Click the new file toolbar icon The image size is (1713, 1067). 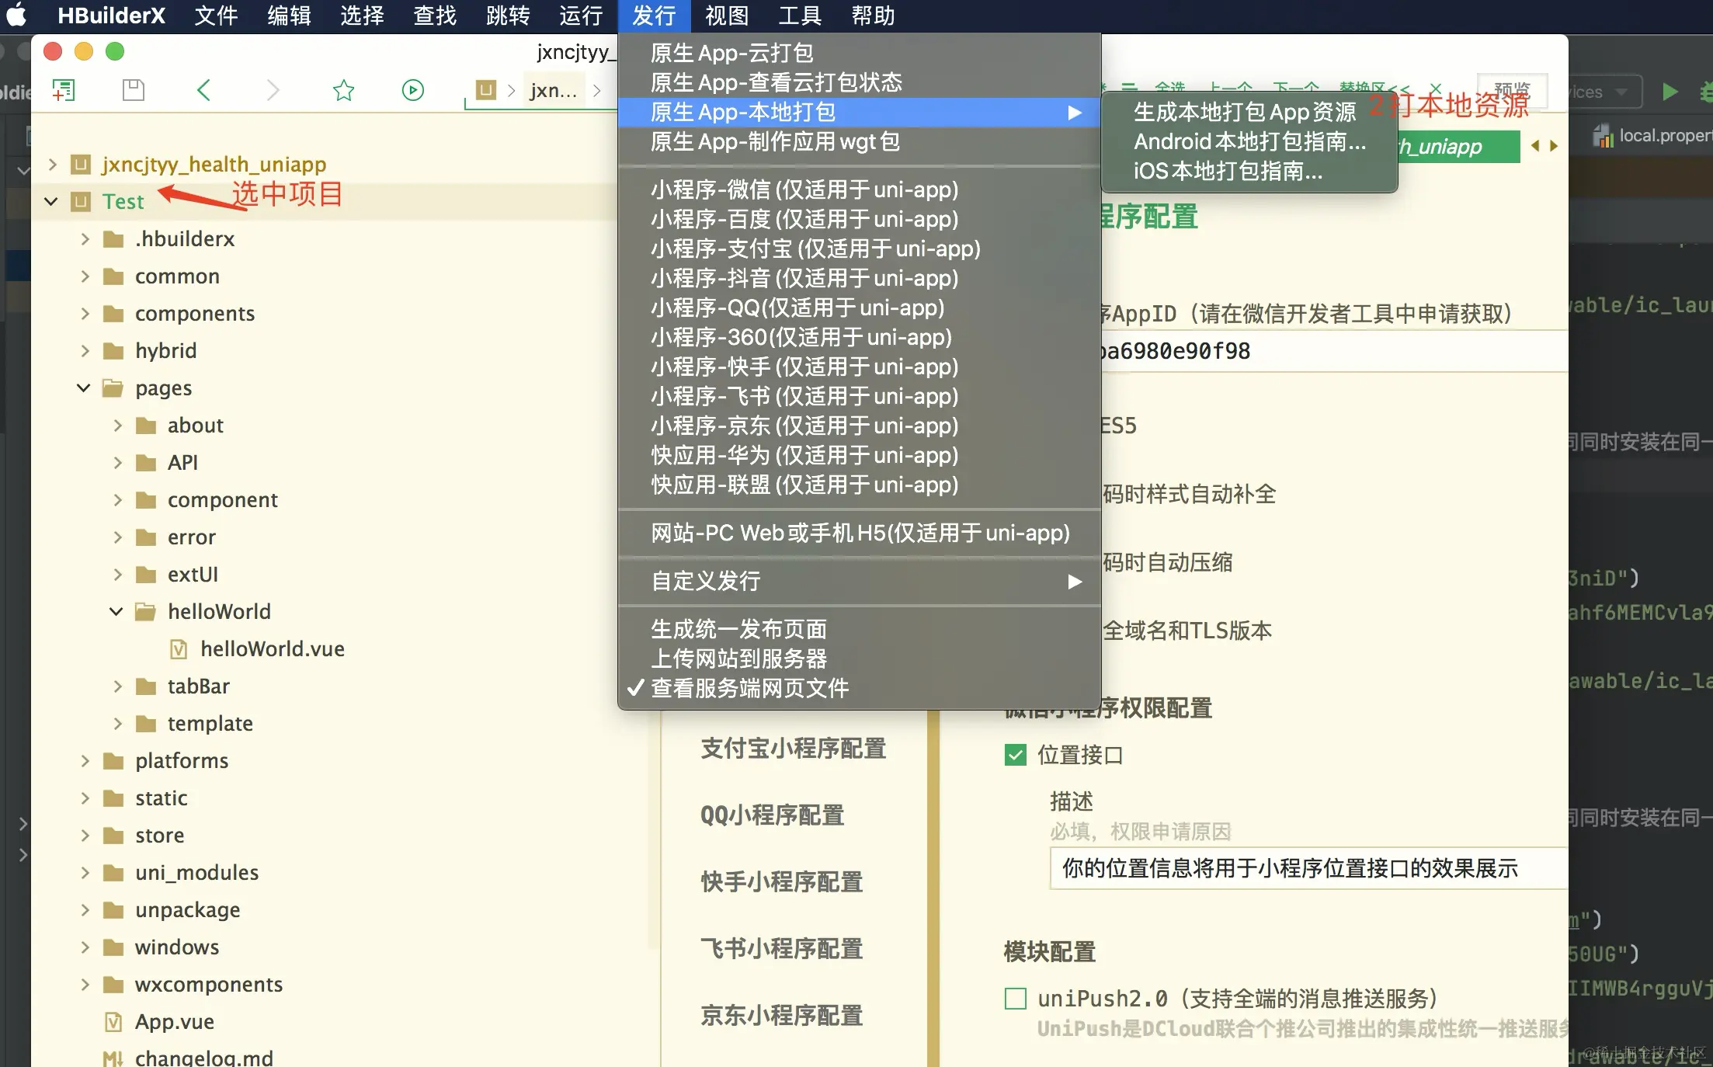click(x=63, y=90)
